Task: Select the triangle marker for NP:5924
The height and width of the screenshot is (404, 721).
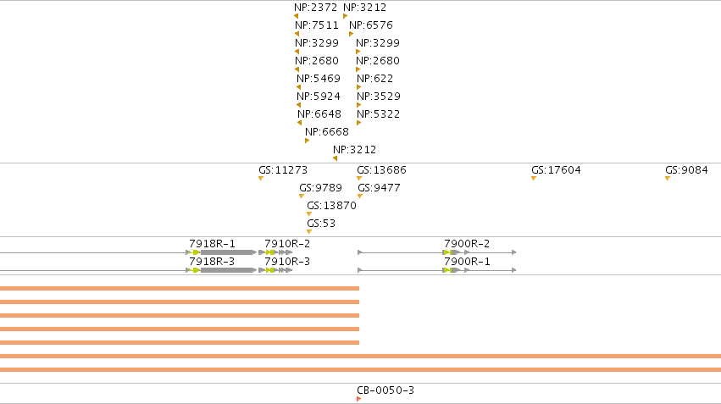Action: pyautogui.click(x=299, y=105)
